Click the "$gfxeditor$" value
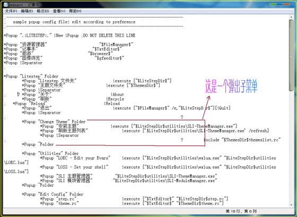The height and width of the screenshot is (217, 297). [109, 58]
